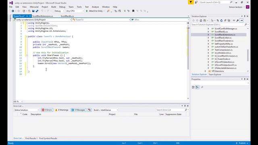Screen dimensions: 258x145
Task: Switch to Team Explorer tab
Action: [215, 75]
